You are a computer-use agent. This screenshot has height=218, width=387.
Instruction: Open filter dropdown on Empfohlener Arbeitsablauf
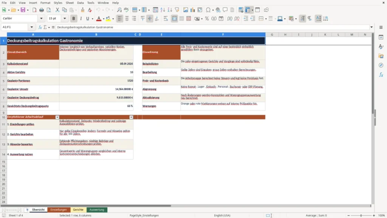[57, 117]
